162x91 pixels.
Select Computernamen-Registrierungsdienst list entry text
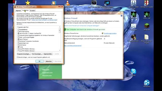[x=37, y=35]
